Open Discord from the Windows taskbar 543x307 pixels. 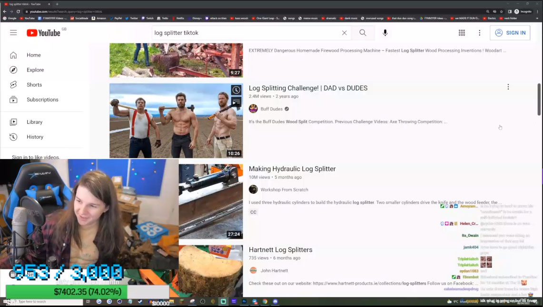point(276,301)
